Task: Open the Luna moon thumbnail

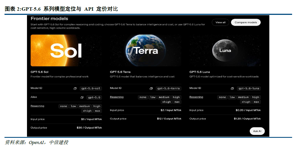Action: click(x=225, y=51)
